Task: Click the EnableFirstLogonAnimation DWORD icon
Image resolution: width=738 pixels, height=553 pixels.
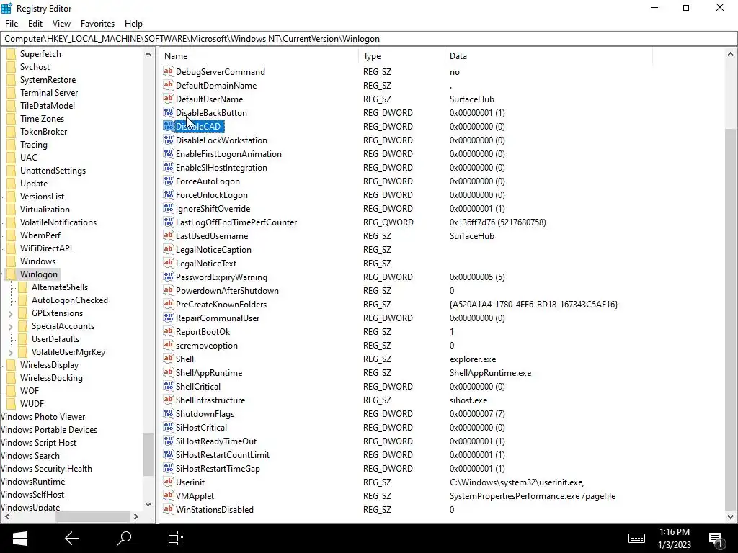Action: coord(169,153)
